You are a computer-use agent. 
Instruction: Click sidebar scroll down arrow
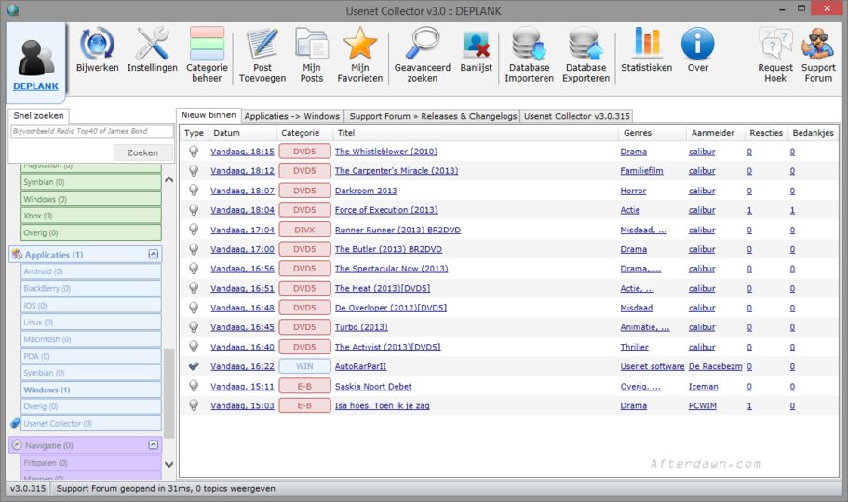(x=169, y=464)
